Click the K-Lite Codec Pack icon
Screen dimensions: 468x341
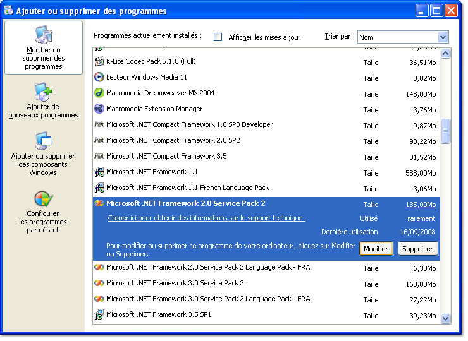(99, 62)
